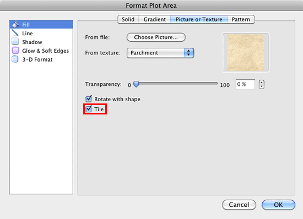Image resolution: width=303 pixels, height=219 pixels.
Task: Select the Fill paint bucket icon
Action: (x=15, y=24)
